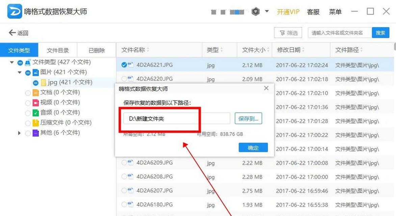396x216 pixels.
Task: Click the drive icon beside 文件类型 (427 个文件)
Action: (28, 62)
